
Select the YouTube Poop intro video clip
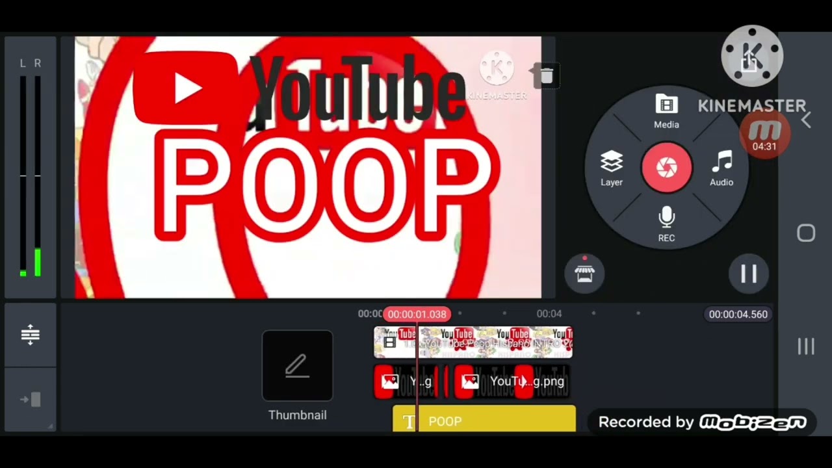click(473, 343)
